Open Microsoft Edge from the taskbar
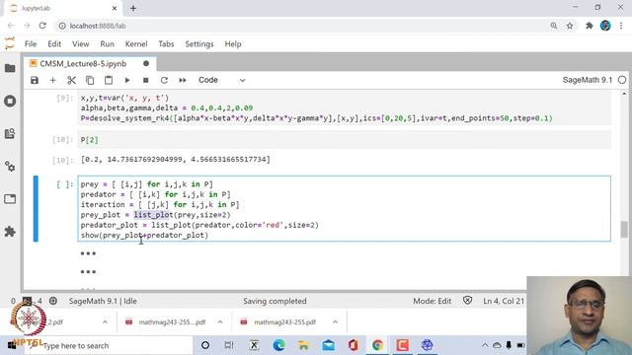The width and height of the screenshot is (632, 355). point(278,345)
